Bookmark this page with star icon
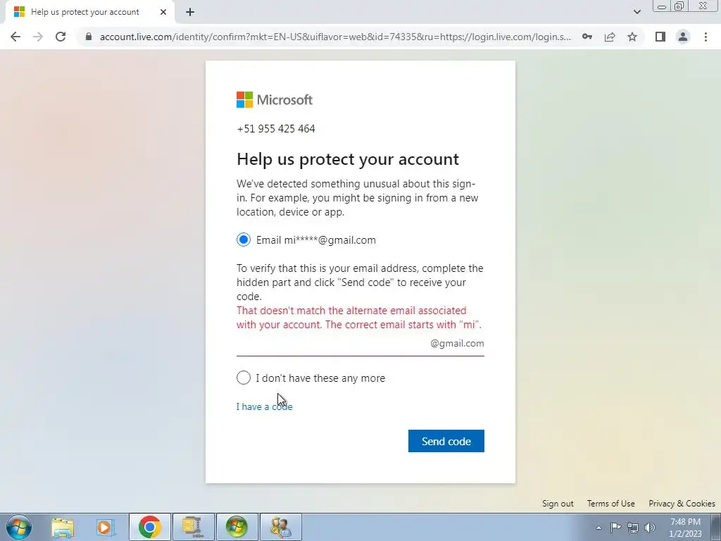Screen dimensions: 721x541 [x=632, y=37]
